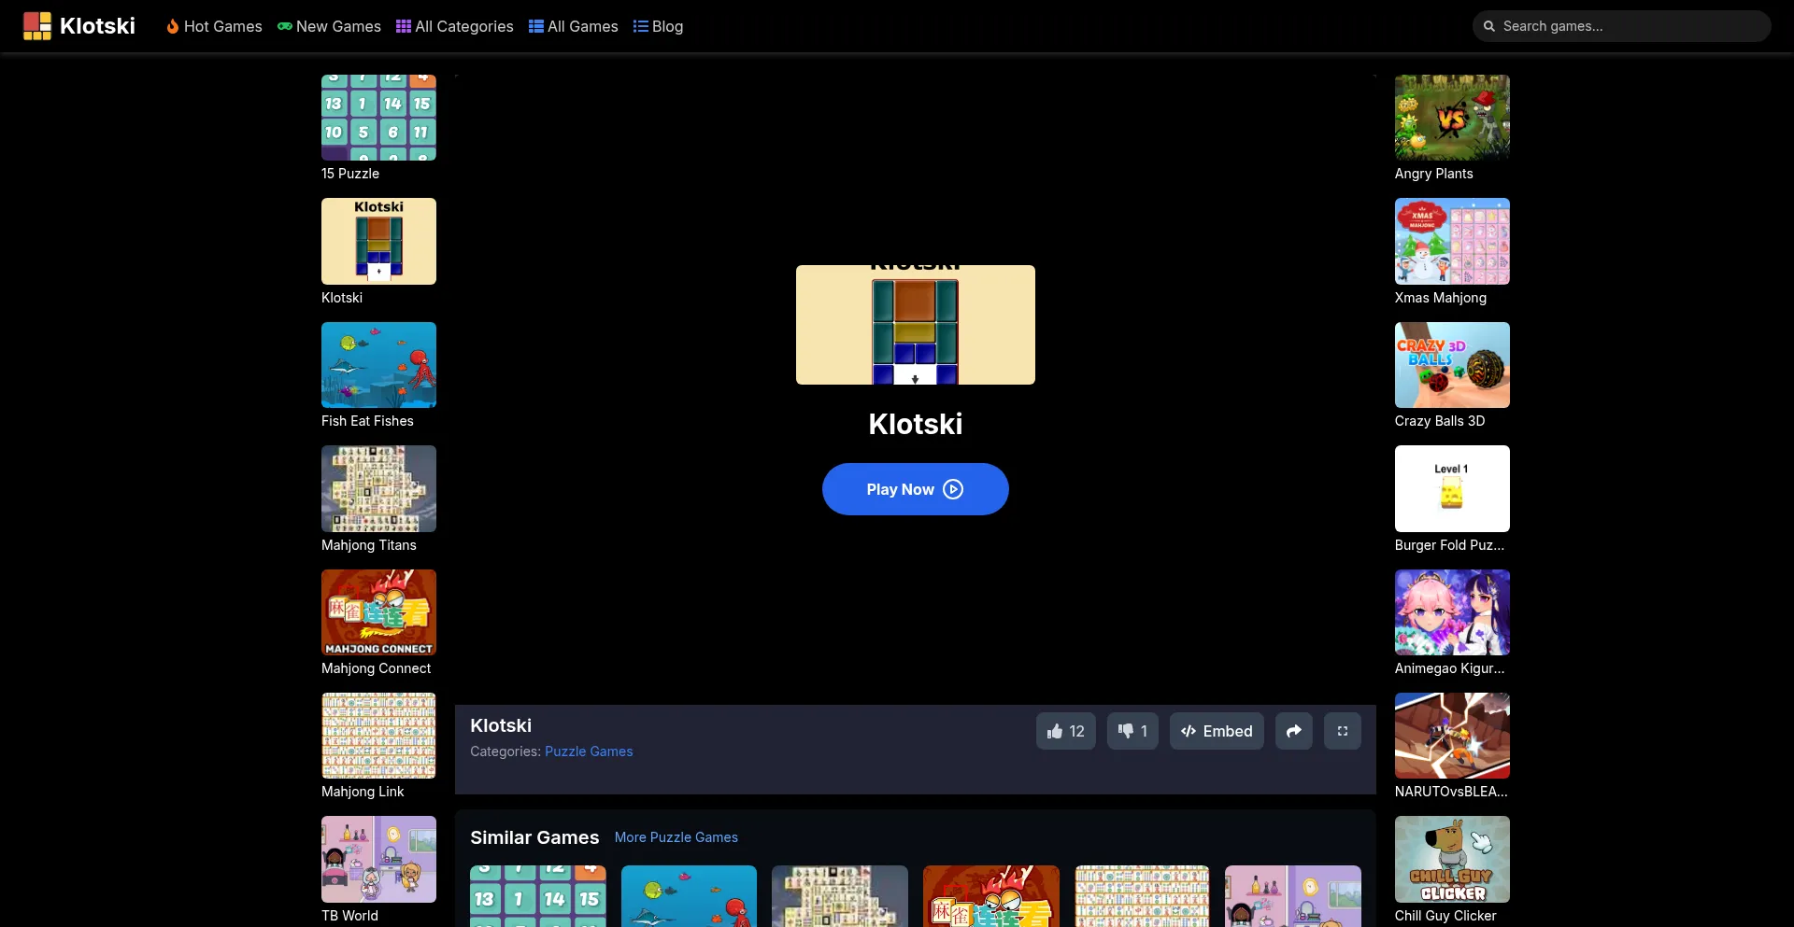Click the 'Animegao Kigur...' text label
1794x927 pixels.
click(1449, 668)
